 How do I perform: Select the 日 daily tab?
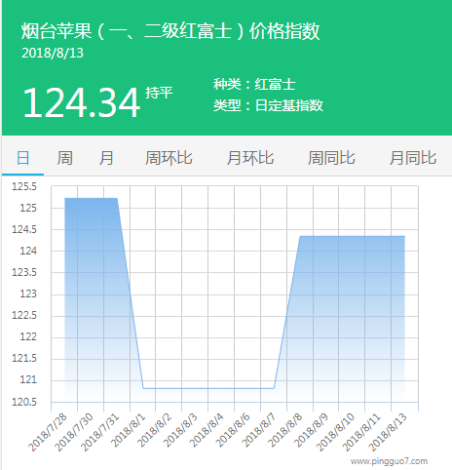click(x=22, y=158)
